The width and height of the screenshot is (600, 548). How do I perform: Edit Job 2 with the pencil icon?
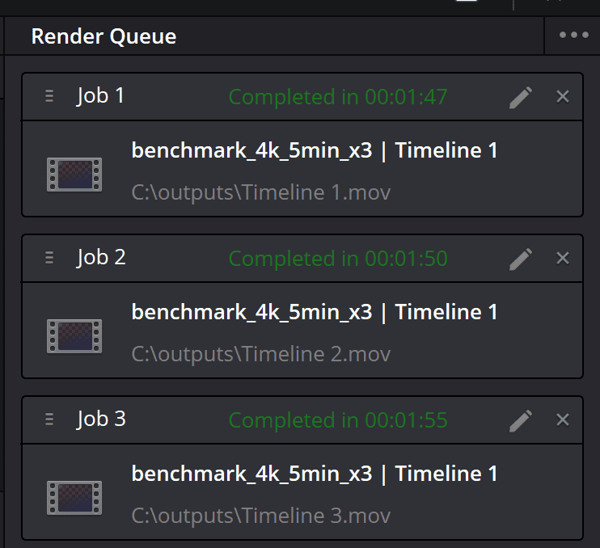(521, 259)
